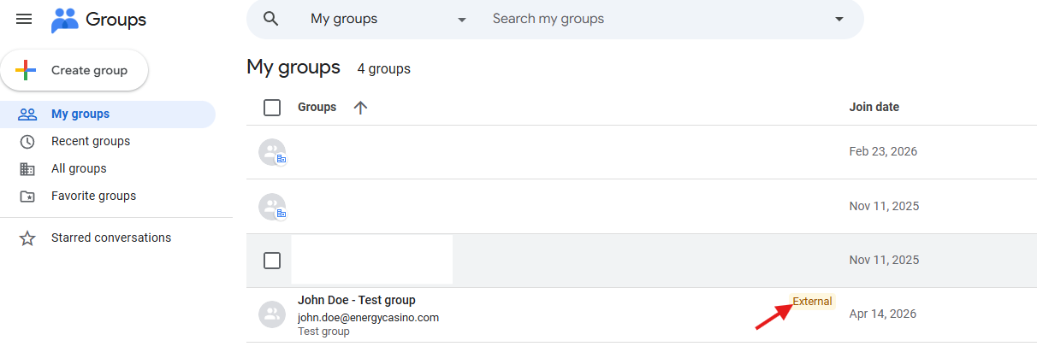Click the search magnifier icon
This screenshot has width=1037, height=364.
(x=271, y=19)
